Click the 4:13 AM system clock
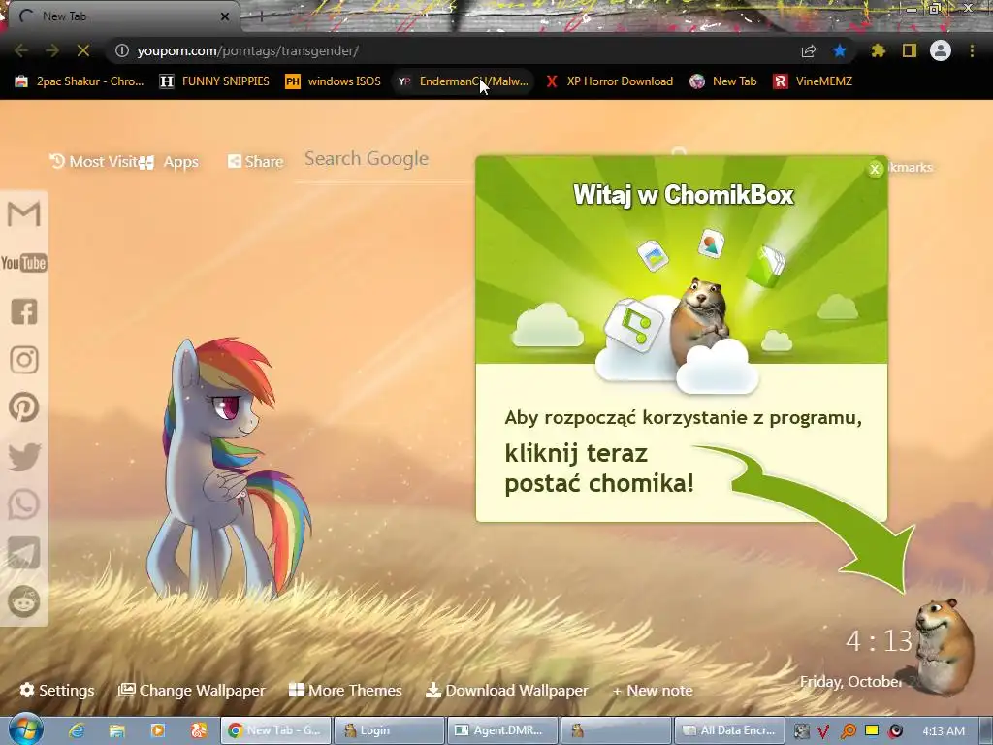This screenshot has width=993, height=745. (944, 730)
